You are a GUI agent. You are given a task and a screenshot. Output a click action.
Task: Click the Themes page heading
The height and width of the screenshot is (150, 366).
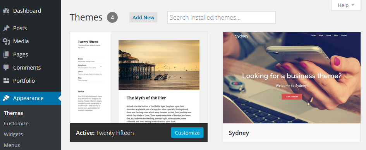click(86, 17)
